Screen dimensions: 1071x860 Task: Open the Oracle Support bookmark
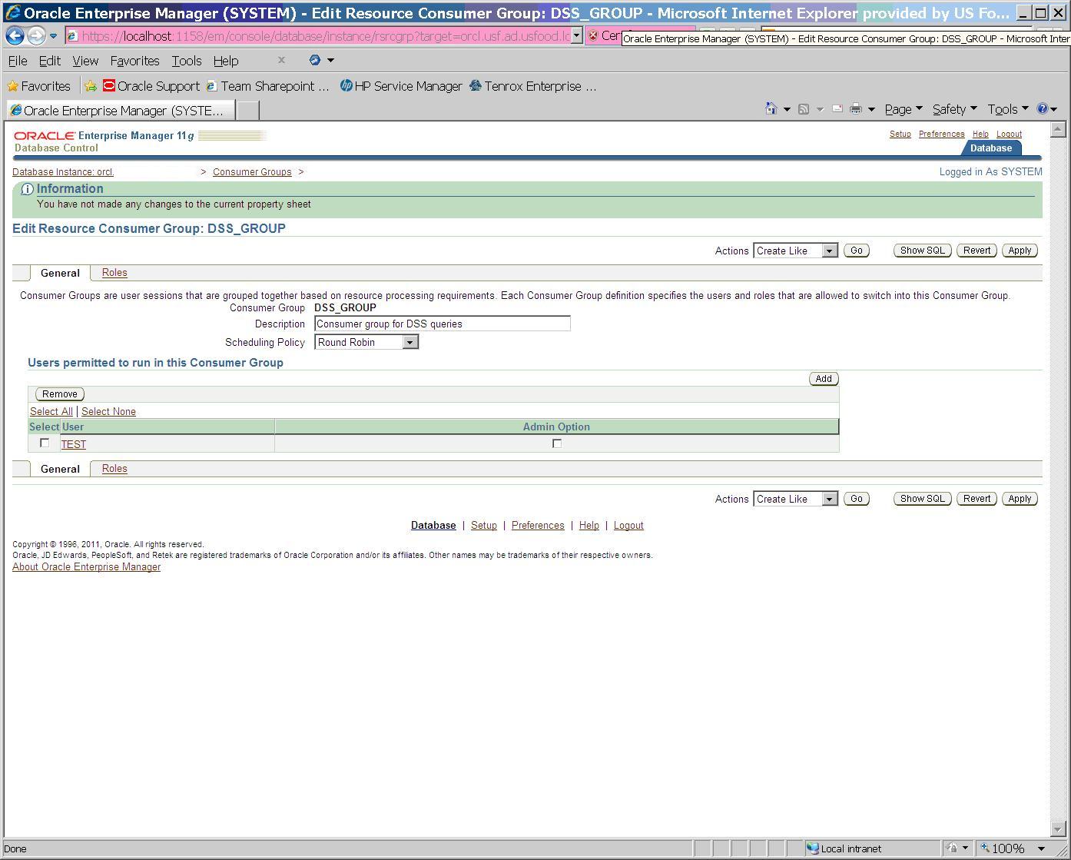pyautogui.click(x=151, y=86)
